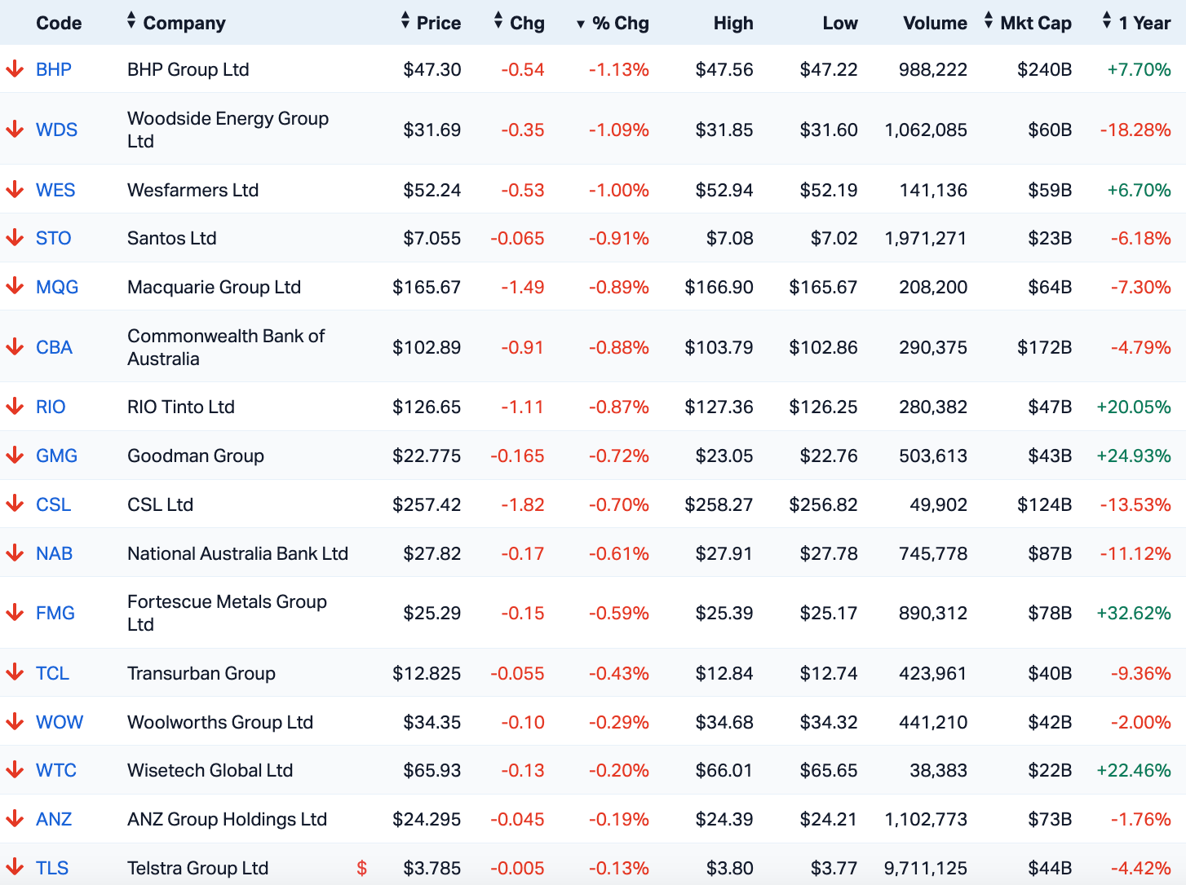Open the GMG stock code link
The height and width of the screenshot is (885, 1186).
pos(56,456)
